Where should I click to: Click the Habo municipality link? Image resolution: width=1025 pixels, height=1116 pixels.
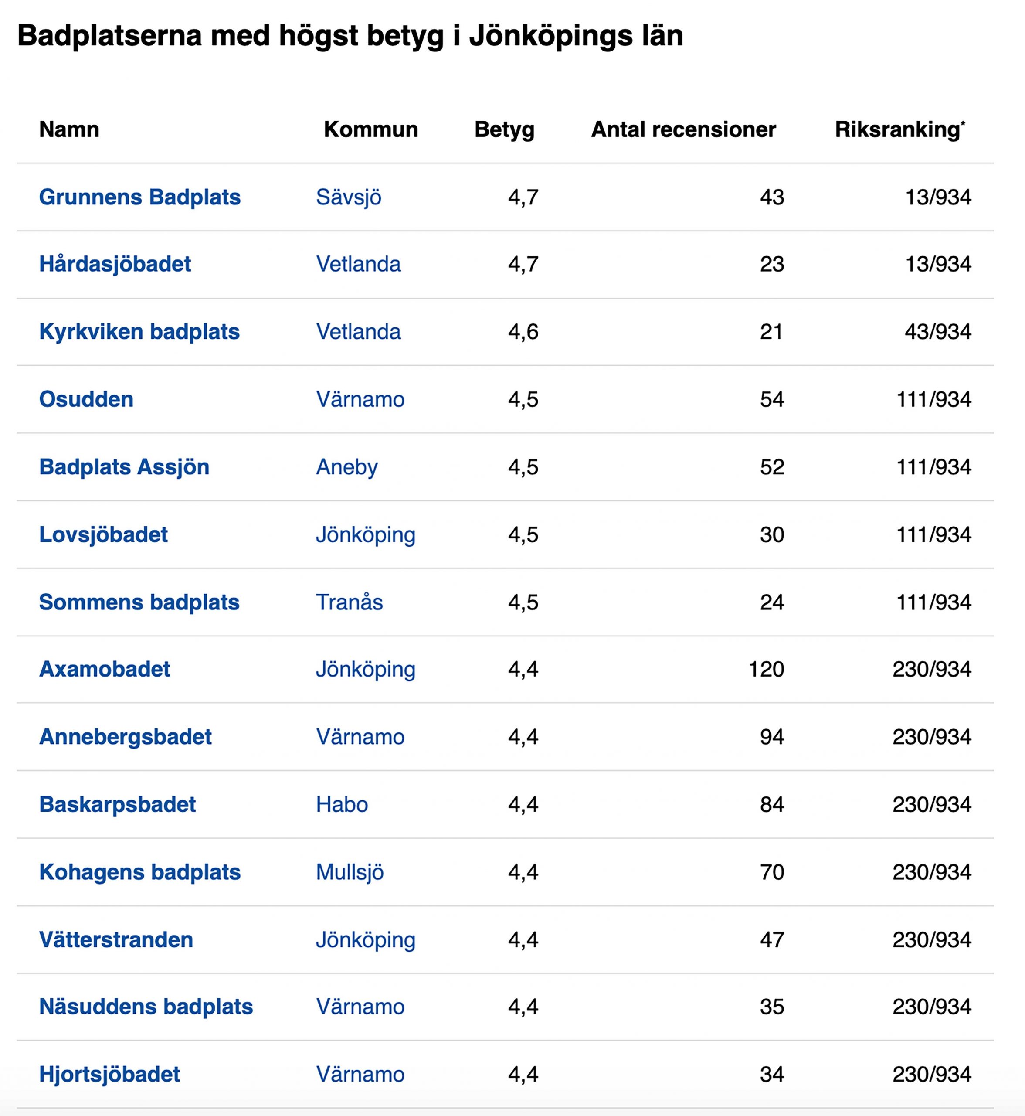click(x=342, y=805)
